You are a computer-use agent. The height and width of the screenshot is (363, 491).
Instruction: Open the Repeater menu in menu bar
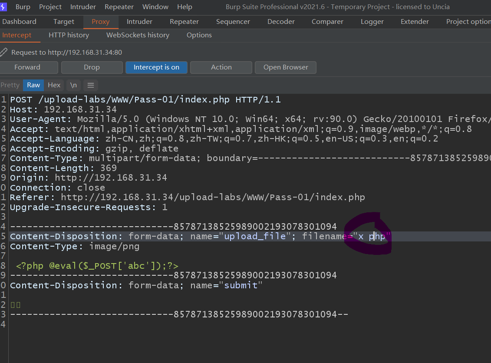point(119,7)
